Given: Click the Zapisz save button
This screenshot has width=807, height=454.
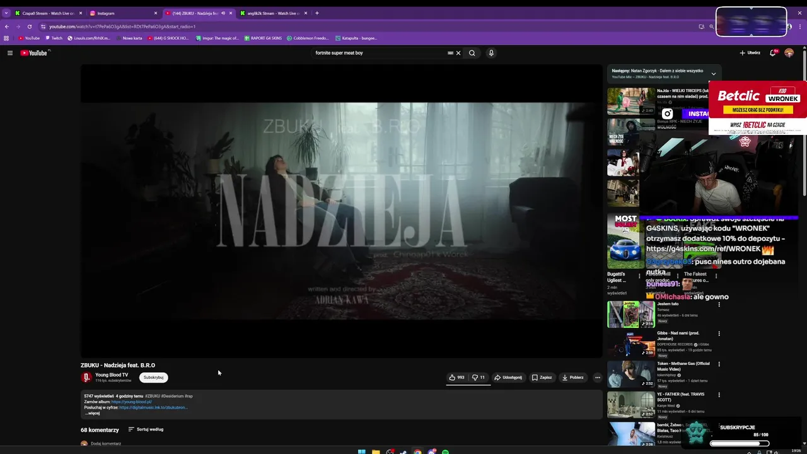Looking at the screenshot, I should coord(542,378).
